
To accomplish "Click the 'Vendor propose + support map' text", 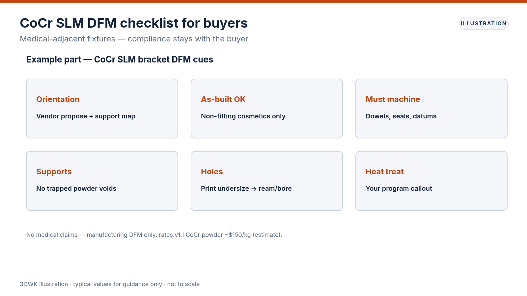I will pyautogui.click(x=86, y=116).
